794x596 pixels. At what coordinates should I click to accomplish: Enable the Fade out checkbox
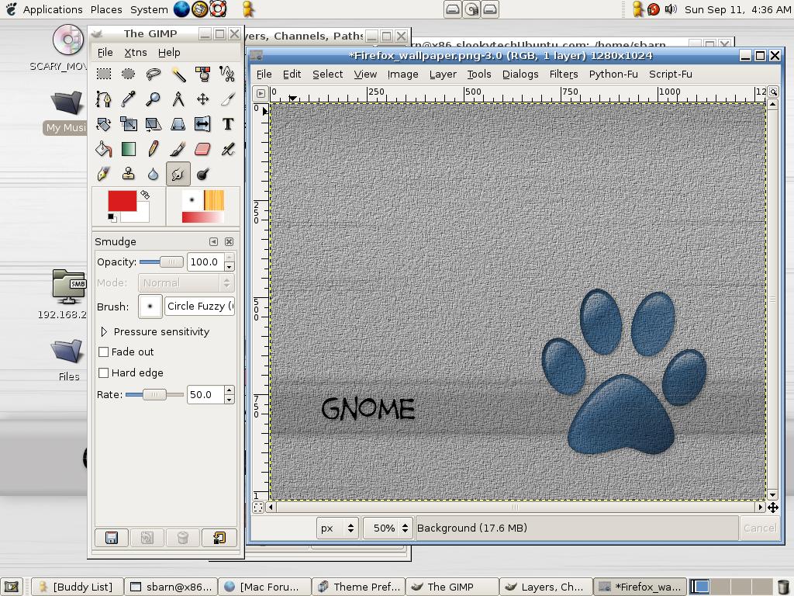(103, 352)
